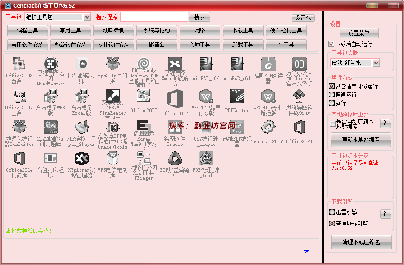The height and width of the screenshot is (265, 404).
Task: Open PDF转换工具 pdf_Shaper icon
Action: (x=82, y=127)
